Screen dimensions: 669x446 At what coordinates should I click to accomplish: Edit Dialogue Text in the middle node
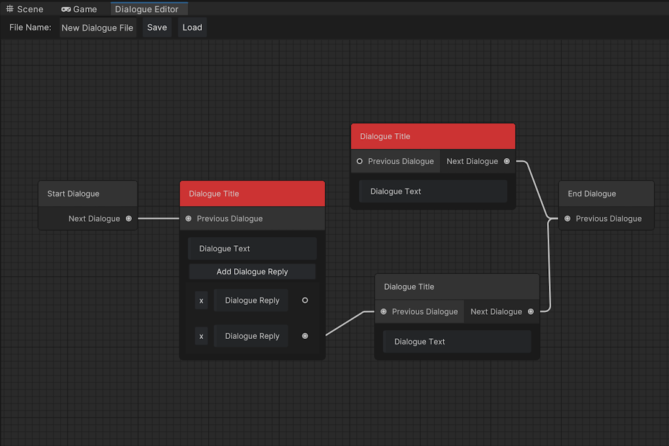(x=252, y=248)
